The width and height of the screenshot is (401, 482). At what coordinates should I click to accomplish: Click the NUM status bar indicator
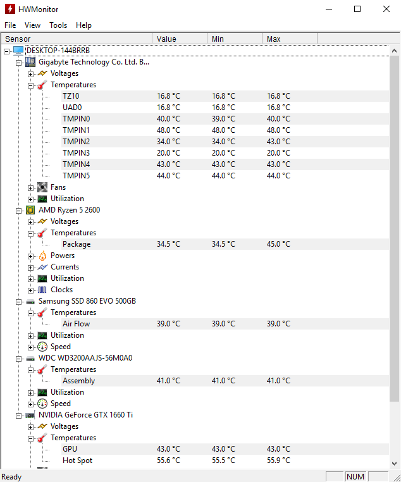(x=355, y=477)
